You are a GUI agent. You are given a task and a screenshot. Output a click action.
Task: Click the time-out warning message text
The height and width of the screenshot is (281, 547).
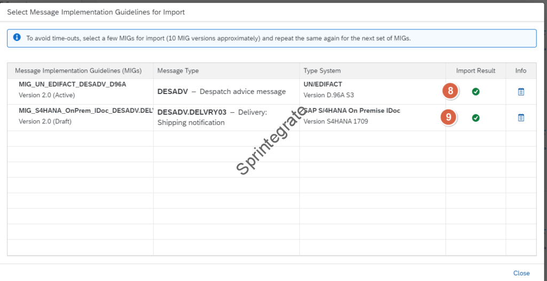(218, 38)
